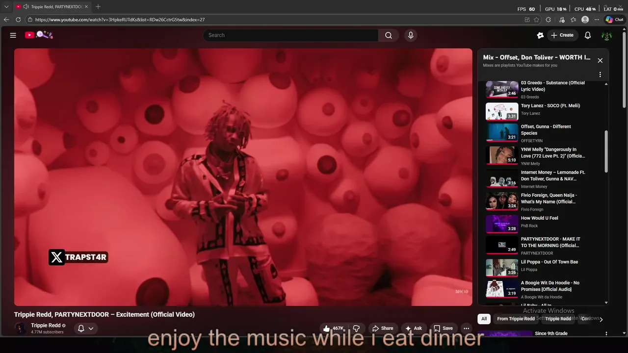The image size is (628, 353).
Task: Select the Trippie Redd browser tab
Action: click(52, 7)
